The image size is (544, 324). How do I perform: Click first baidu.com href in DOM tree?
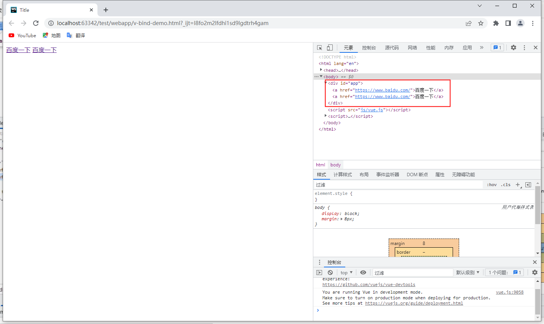click(383, 90)
